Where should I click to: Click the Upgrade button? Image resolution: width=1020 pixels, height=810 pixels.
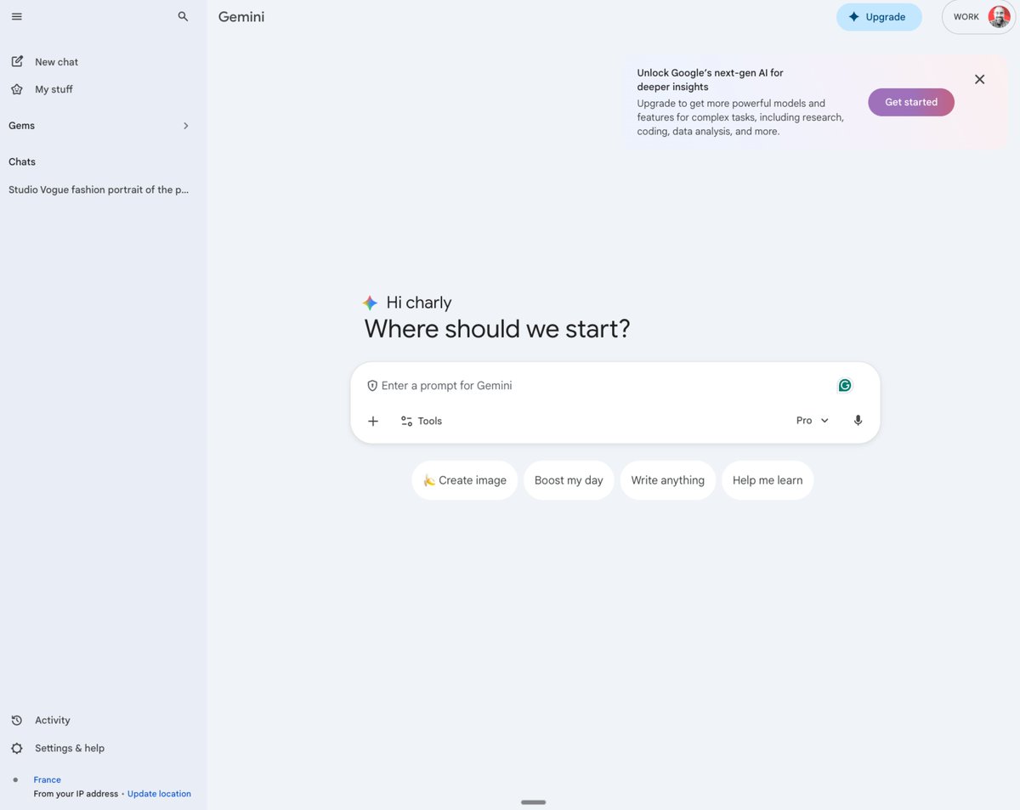879,17
